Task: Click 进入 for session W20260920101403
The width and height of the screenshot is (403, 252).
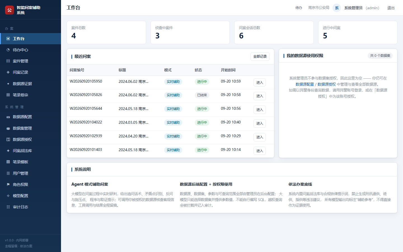Action: (x=260, y=151)
